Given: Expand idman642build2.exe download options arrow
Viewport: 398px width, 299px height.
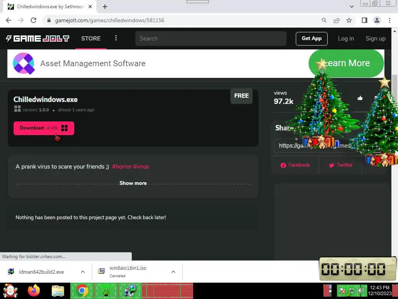Looking at the screenshot, I should (x=83, y=272).
